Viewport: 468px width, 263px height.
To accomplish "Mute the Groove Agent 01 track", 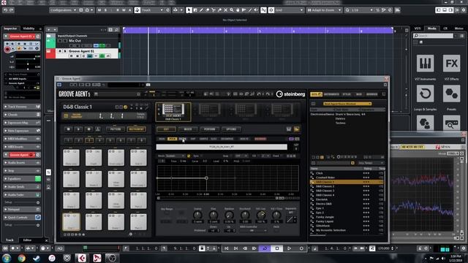I will click(x=60, y=51).
